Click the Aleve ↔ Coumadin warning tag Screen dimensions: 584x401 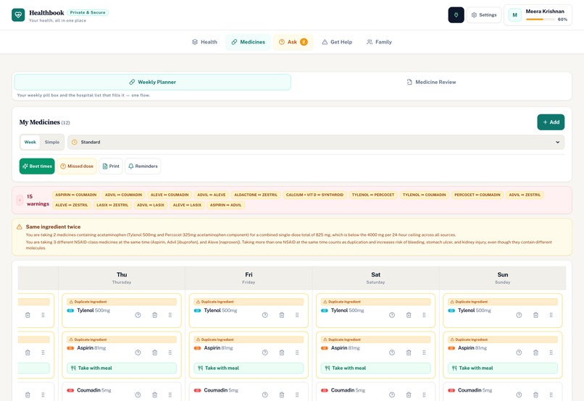tap(170, 195)
